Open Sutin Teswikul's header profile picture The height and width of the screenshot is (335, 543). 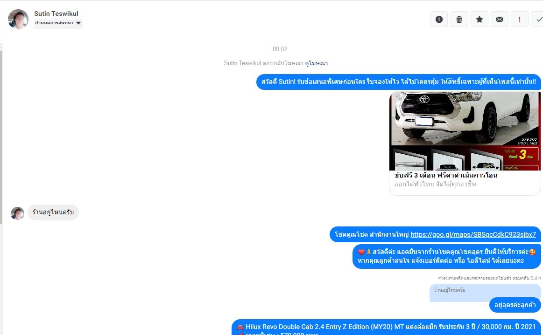point(18,20)
